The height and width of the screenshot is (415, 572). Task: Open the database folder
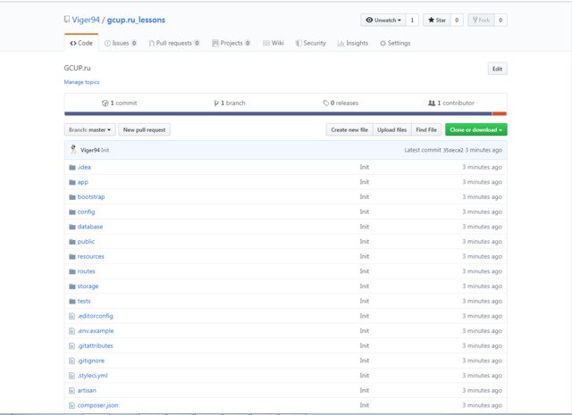pos(90,227)
